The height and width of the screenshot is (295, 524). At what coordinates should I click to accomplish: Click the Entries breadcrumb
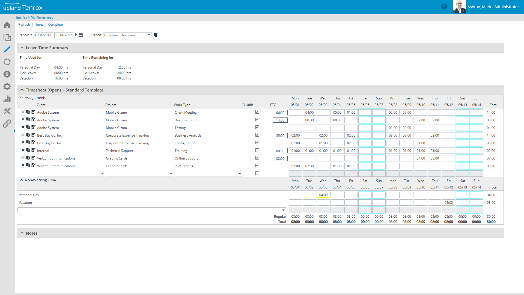click(22, 17)
